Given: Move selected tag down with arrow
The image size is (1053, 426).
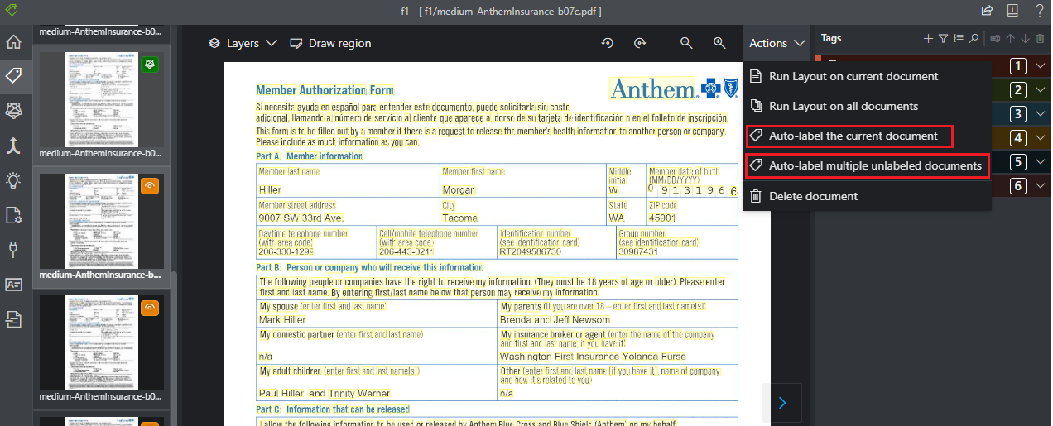Looking at the screenshot, I should tap(1025, 38).
